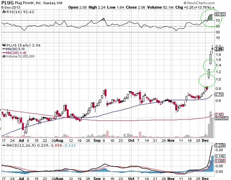Select the Volume 52.1M header value

160,7
